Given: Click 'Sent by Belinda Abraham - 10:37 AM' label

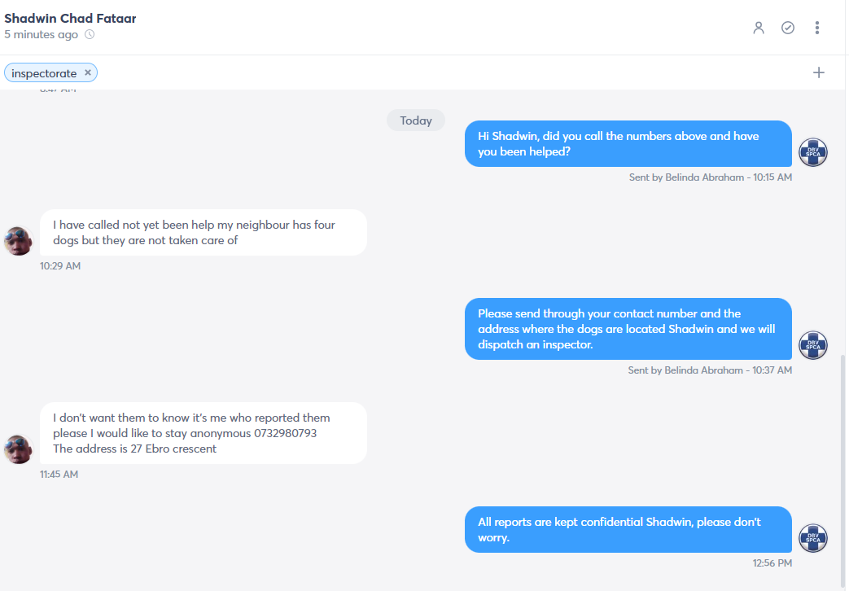Looking at the screenshot, I should coord(710,370).
